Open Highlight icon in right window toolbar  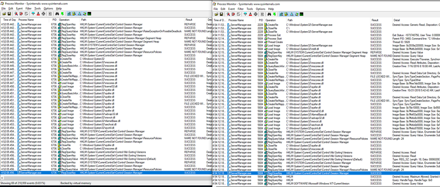point(250,14)
